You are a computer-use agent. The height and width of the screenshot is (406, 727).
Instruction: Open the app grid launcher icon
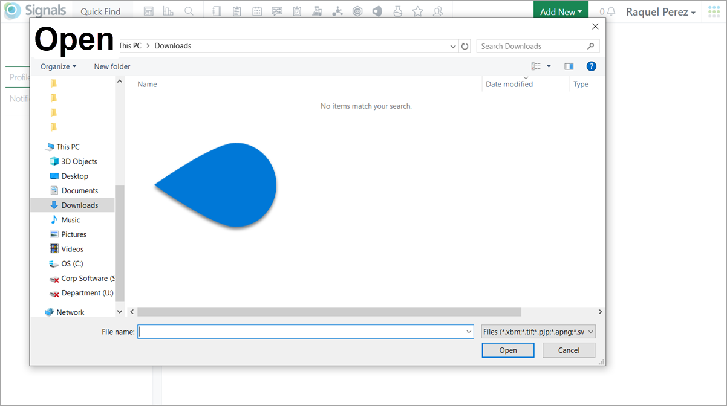point(714,11)
